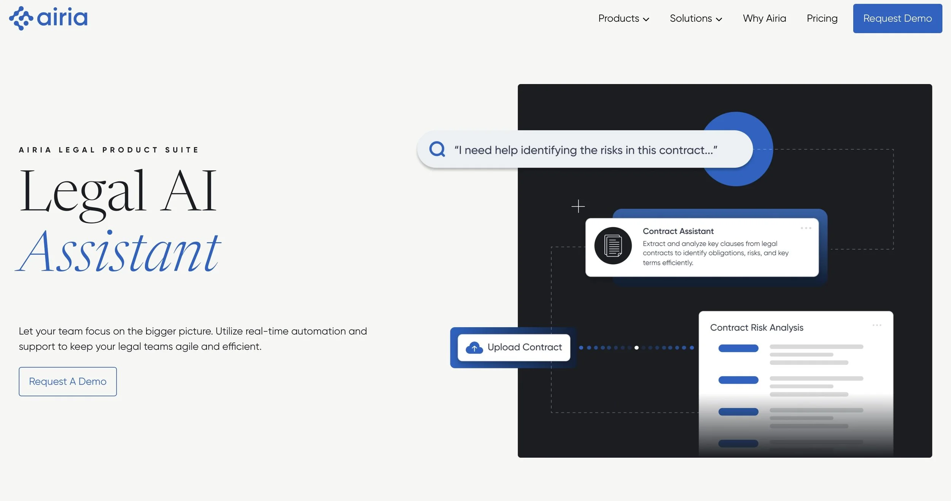Click the 'Extract and analyze key clauses' description
This screenshot has height=501, width=951.
click(x=716, y=253)
